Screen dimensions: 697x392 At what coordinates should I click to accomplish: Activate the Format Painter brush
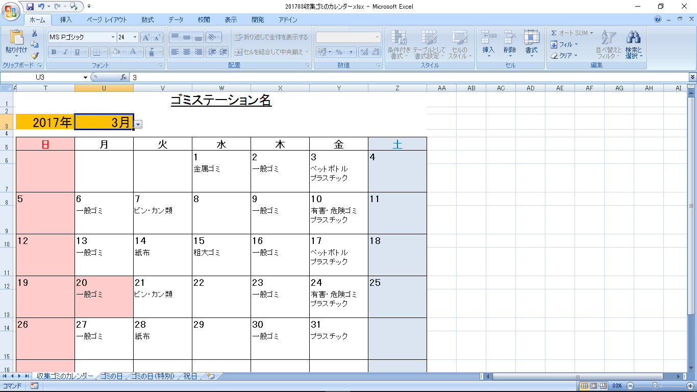(35, 56)
